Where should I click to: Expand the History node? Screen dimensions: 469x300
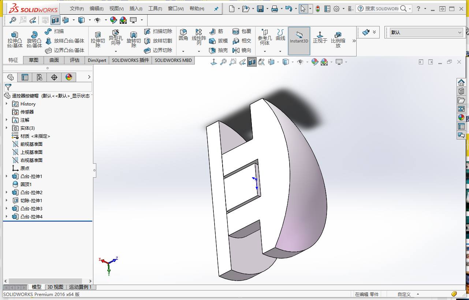point(6,104)
